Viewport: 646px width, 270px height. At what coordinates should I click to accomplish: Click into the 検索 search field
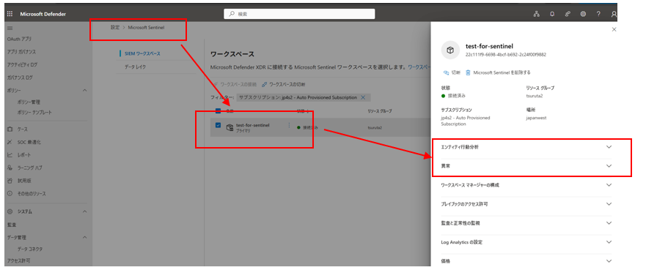[x=299, y=14]
